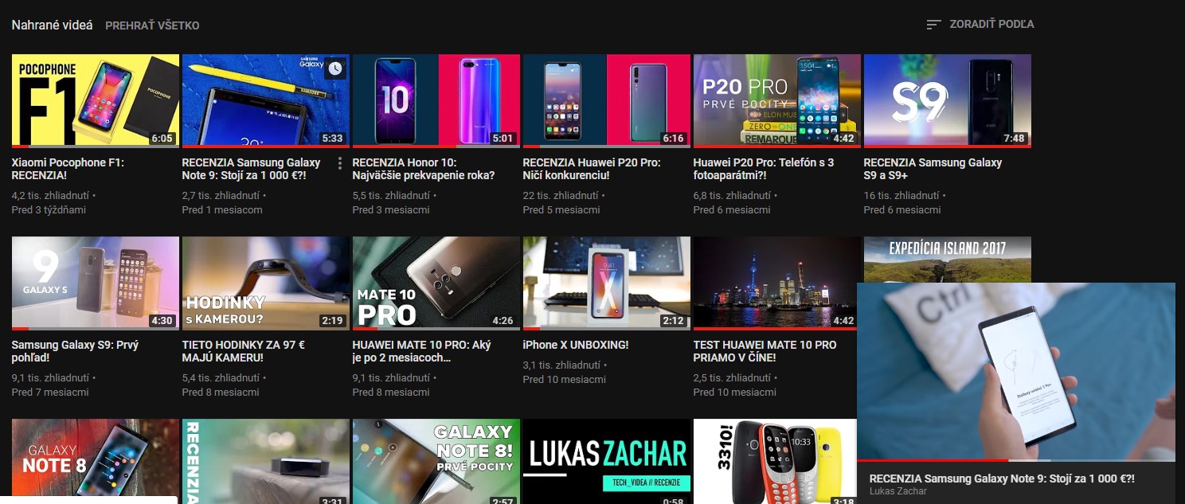
Task: Click miniplayer title RECENZIA Samsung Galaxy Note 9
Action: point(1002,479)
